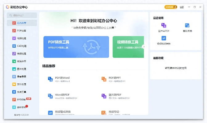Open 最新更新 upload arrow icon
Viewport: 207px width, 123px height.
click(x=14, y=107)
